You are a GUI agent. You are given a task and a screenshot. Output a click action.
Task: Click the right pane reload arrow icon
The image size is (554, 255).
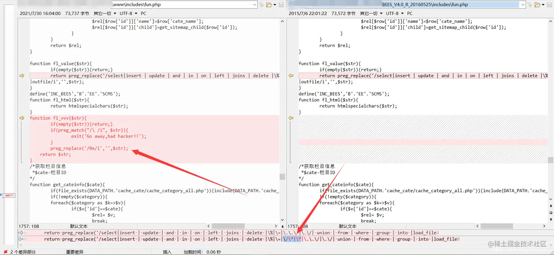click(x=530, y=5)
